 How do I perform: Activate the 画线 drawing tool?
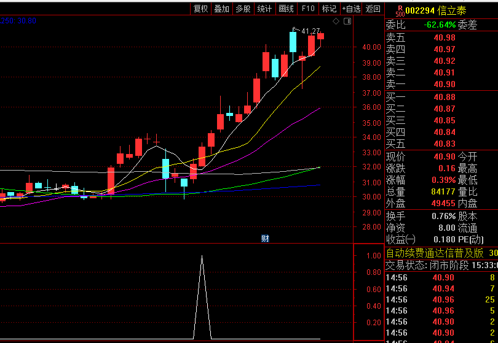(286, 9)
